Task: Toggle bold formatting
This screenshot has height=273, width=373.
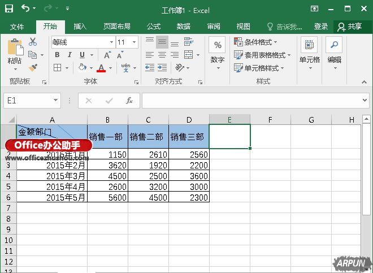Action: tap(57, 55)
